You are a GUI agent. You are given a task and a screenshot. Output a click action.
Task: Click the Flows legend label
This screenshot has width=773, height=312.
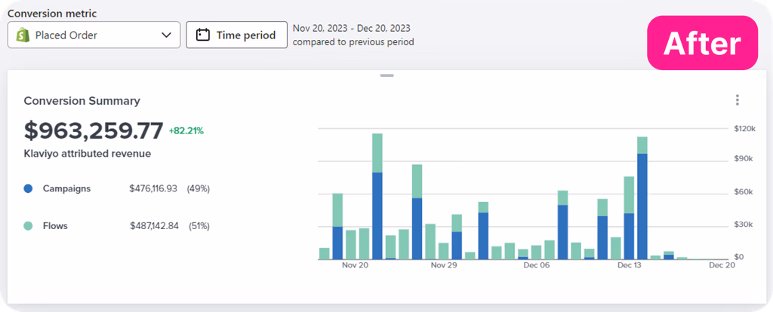[x=55, y=225]
